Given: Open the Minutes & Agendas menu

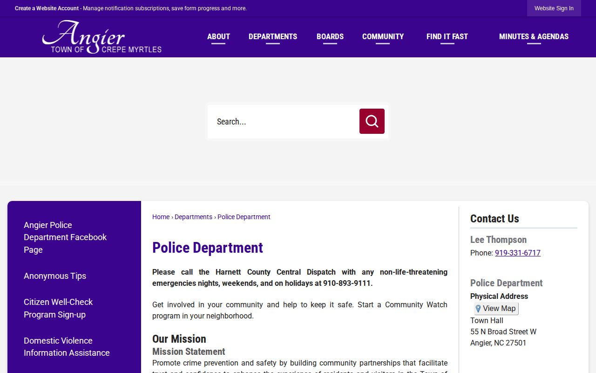Looking at the screenshot, I should (x=534, y=36).
